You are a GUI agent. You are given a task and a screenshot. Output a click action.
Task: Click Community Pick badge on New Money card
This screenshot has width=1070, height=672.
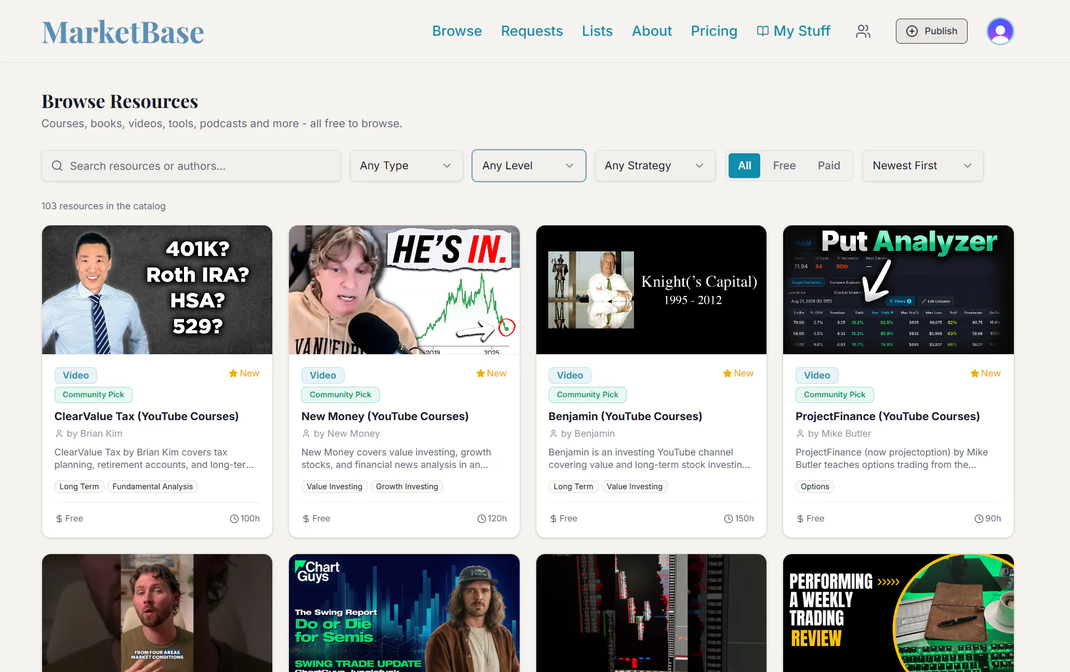(340, 395)
